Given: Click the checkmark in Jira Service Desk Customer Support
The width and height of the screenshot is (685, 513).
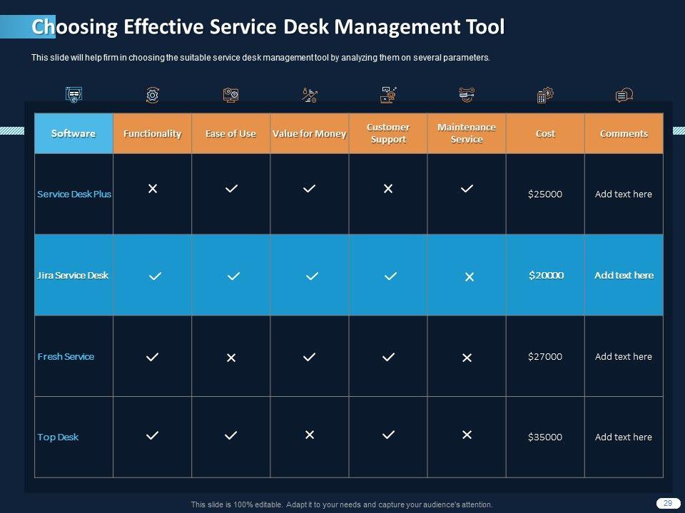Looking at the screenshot, I should (390, 276).
